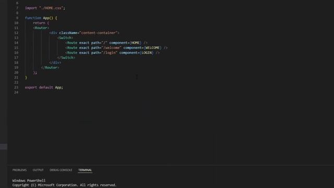Click 'Windows PowerShell' terminal text

pos(29,181)
